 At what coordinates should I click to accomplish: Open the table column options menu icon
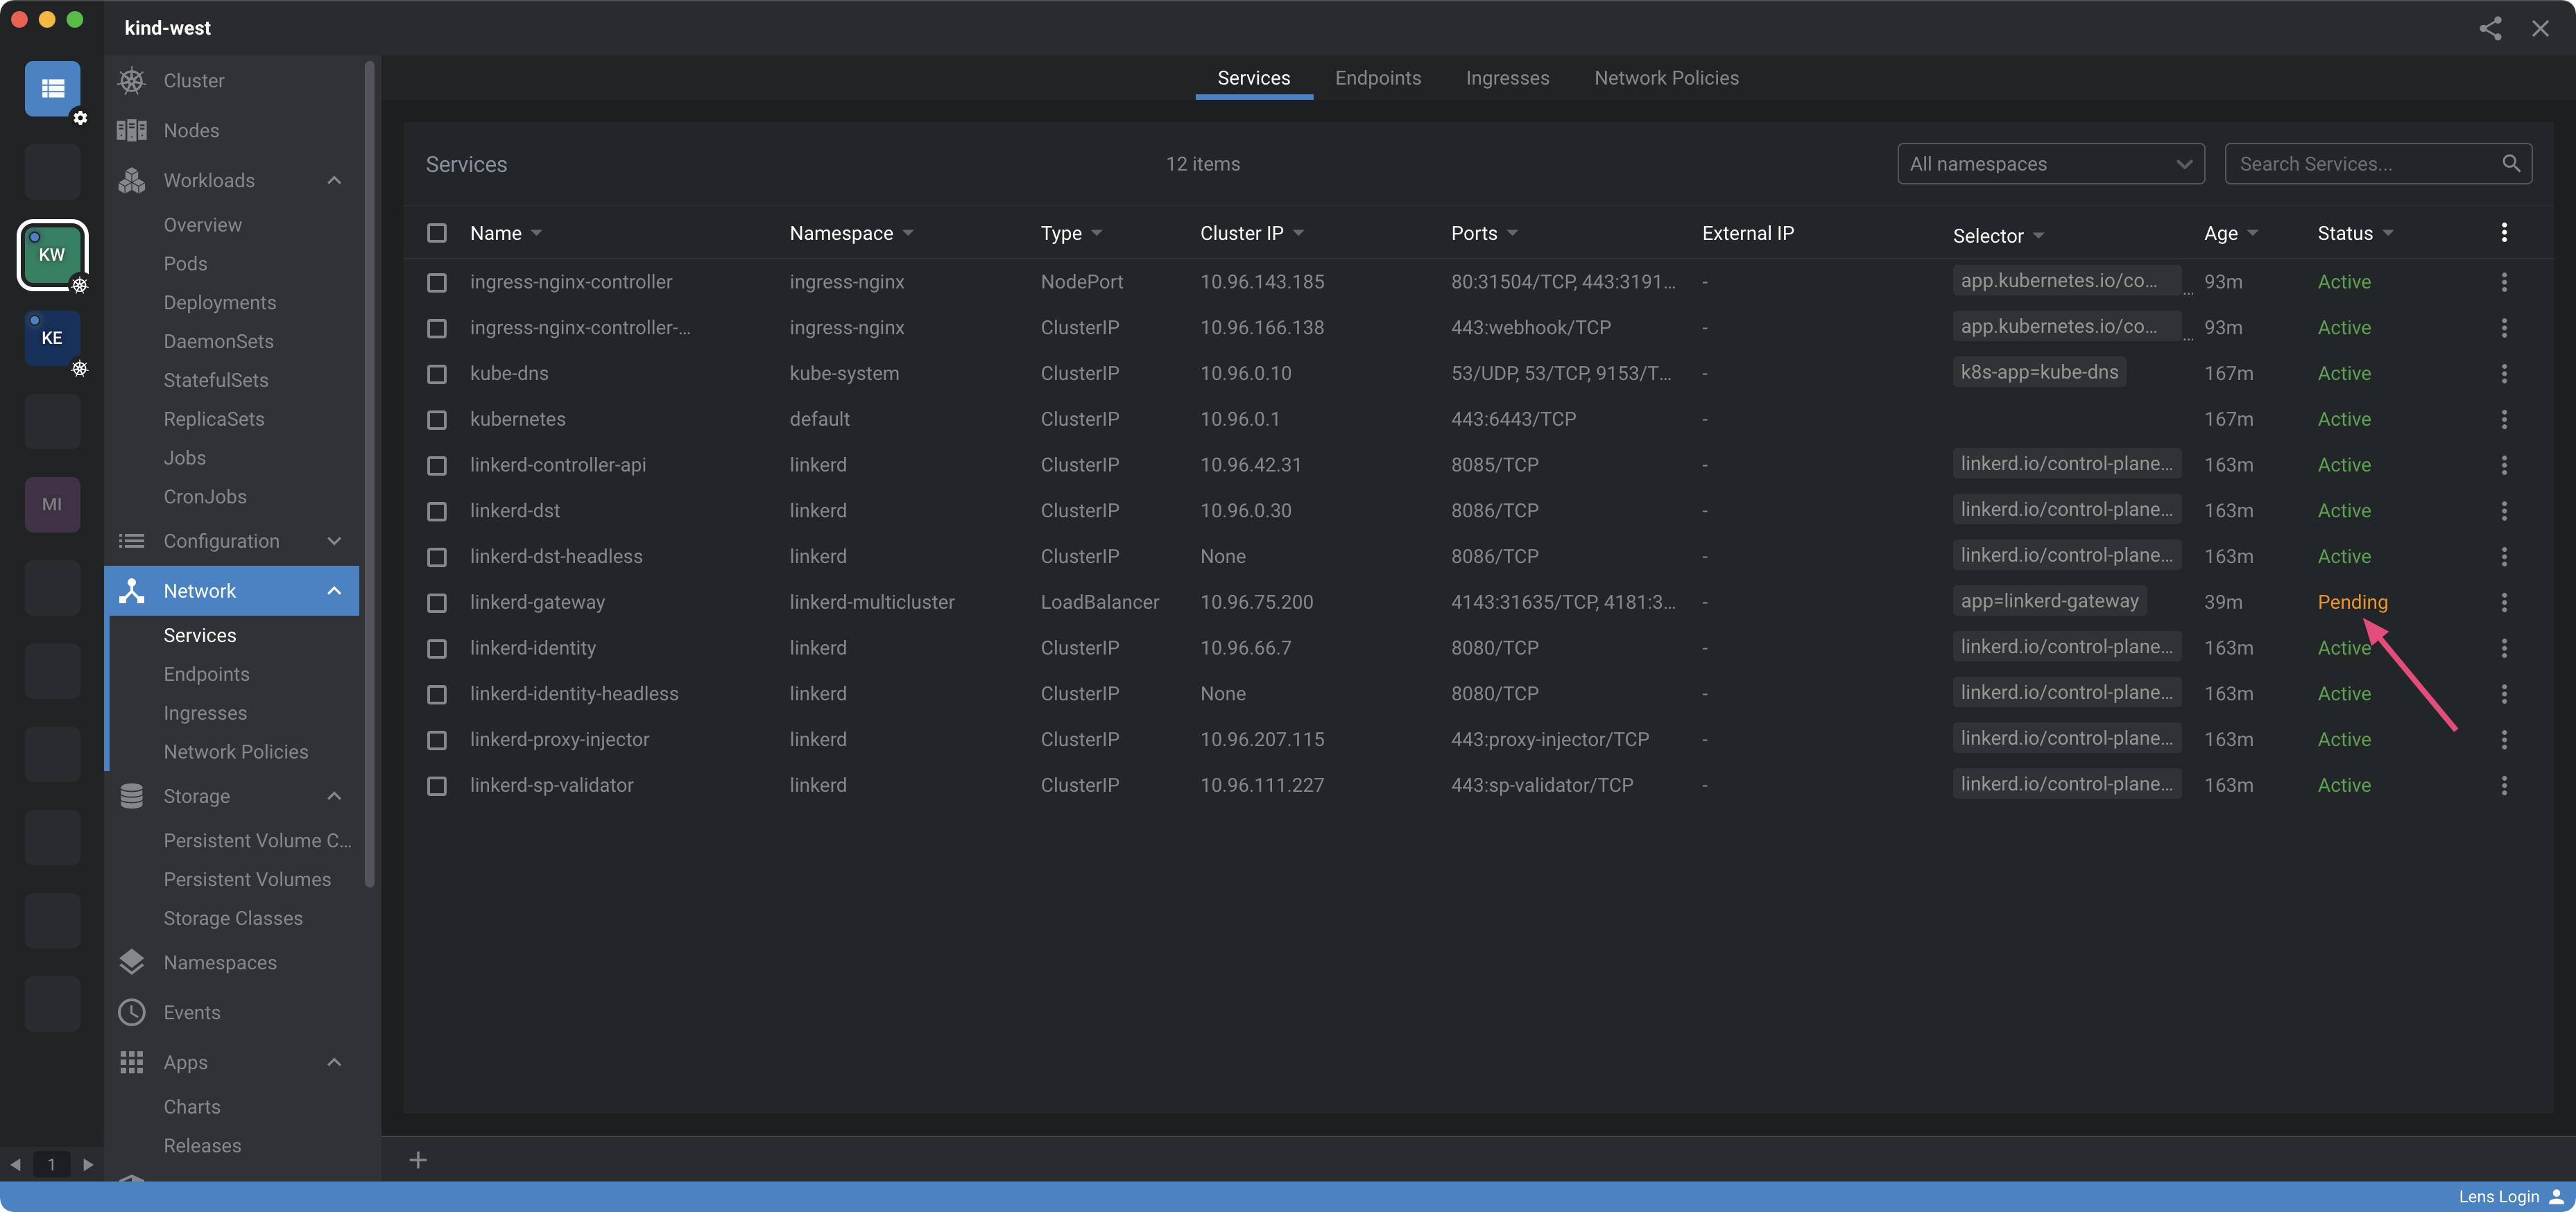2503,233
